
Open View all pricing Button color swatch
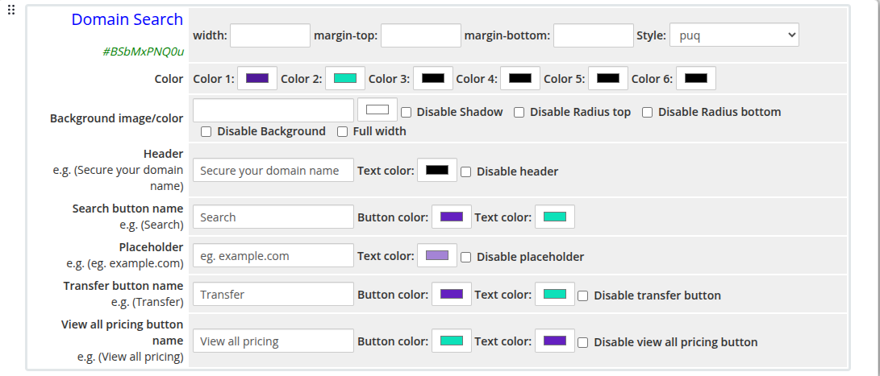pos(452,341)
